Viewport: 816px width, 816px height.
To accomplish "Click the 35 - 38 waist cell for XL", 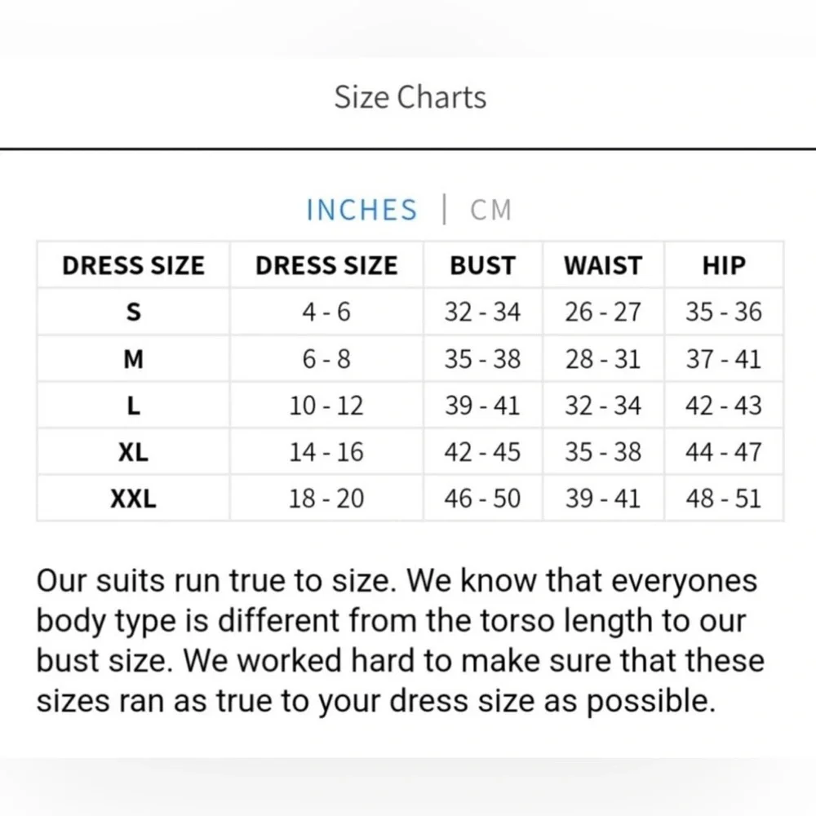I will pos(603,452).
